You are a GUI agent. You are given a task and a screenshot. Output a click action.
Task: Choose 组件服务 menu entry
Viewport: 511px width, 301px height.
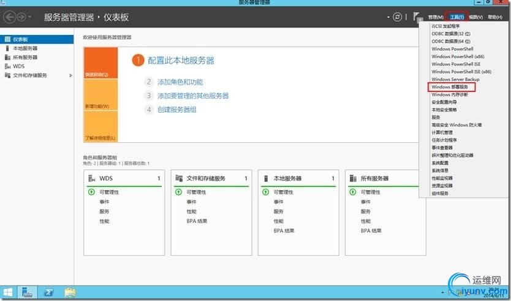[x=440, y=193]
